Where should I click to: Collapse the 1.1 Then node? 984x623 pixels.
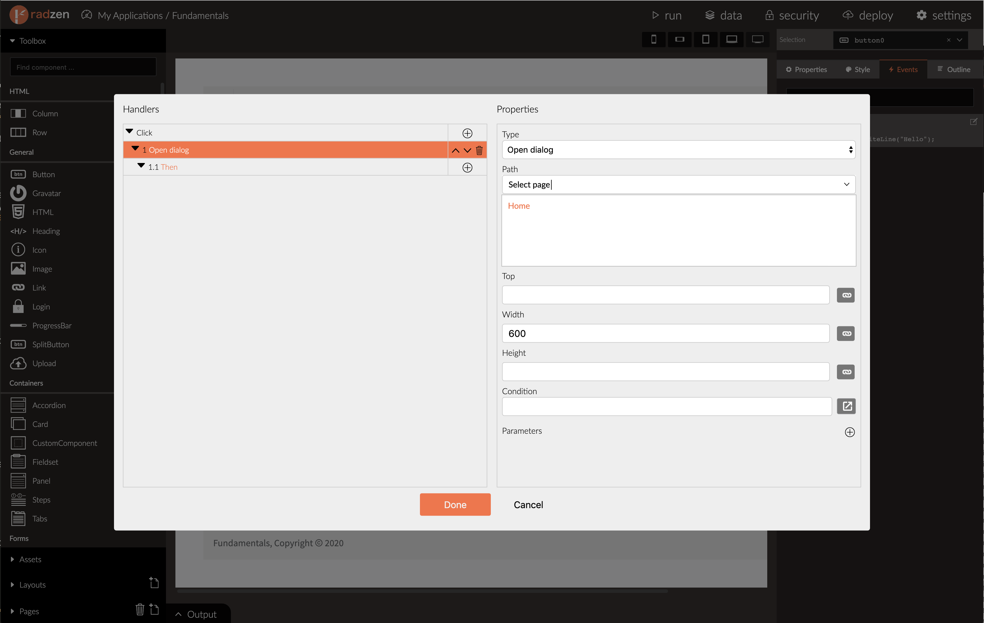pyautogui.click(x=141, y=166)
